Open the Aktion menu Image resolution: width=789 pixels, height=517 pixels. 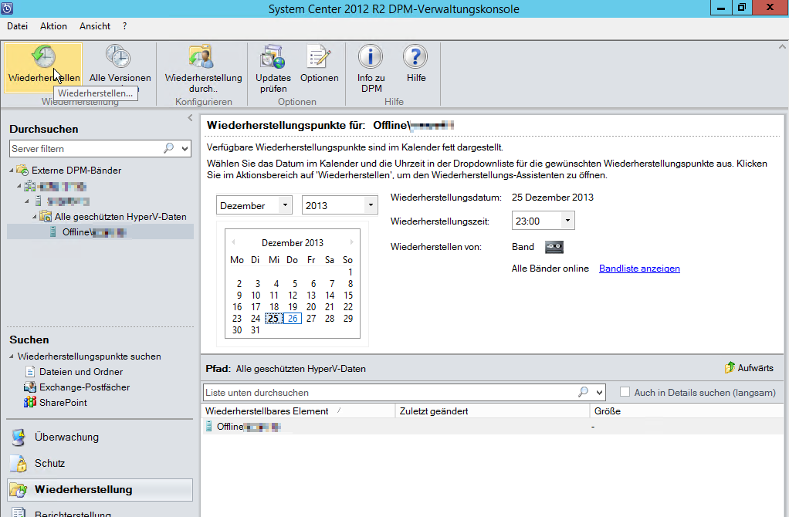click(53, 26)
